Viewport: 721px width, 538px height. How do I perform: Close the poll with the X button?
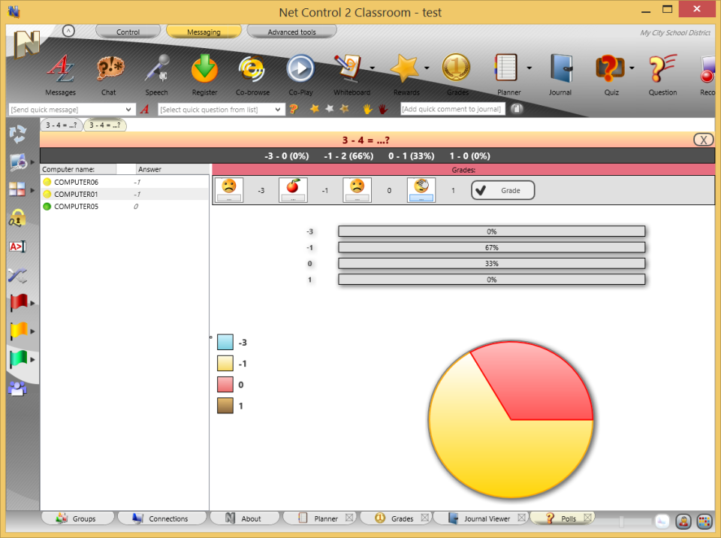[703, 140]
